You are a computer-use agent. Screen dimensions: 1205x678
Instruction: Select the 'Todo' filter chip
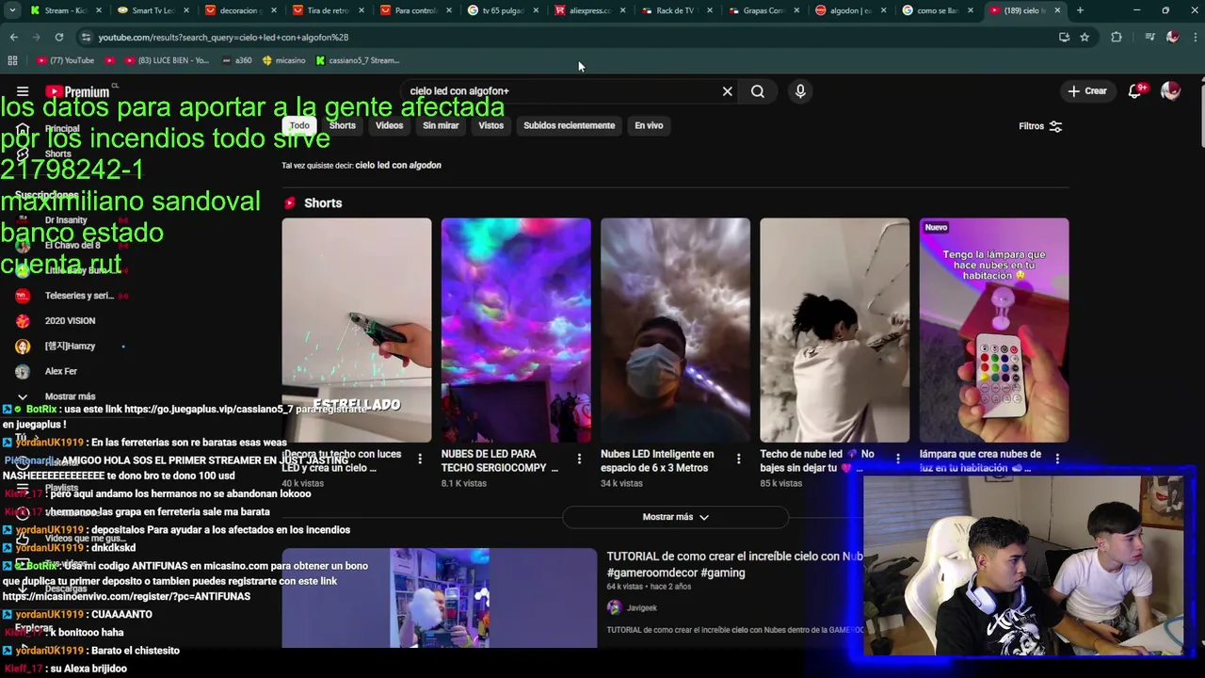click(x=299, y=125)
